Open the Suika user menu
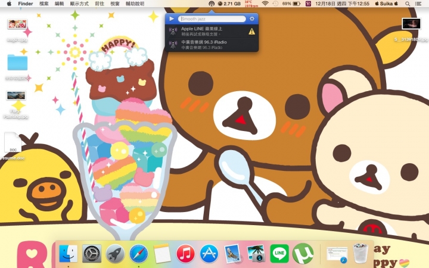This screenshot has width=429, height=268. point(386,4)
